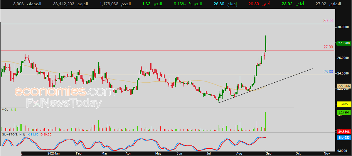Select the green 27.9200 price tag

(343, 43)
